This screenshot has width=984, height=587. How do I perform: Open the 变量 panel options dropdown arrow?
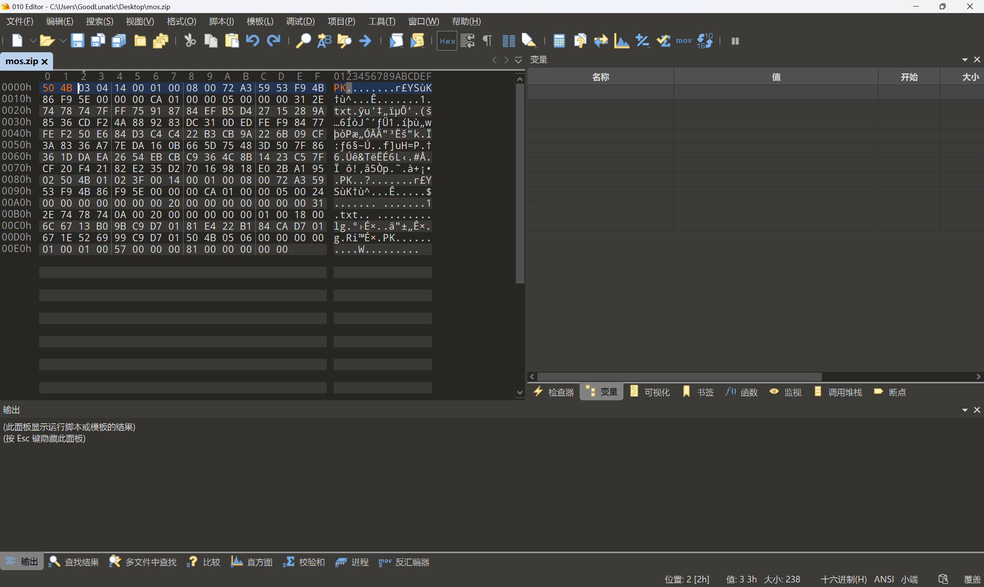965,60
